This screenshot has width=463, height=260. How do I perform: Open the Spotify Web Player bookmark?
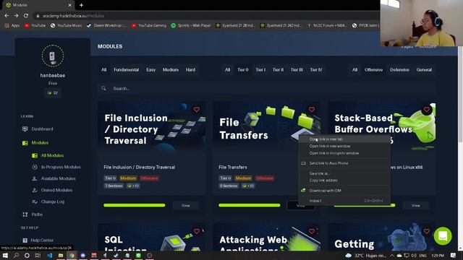pyautogui.click(x=191, y=26)
